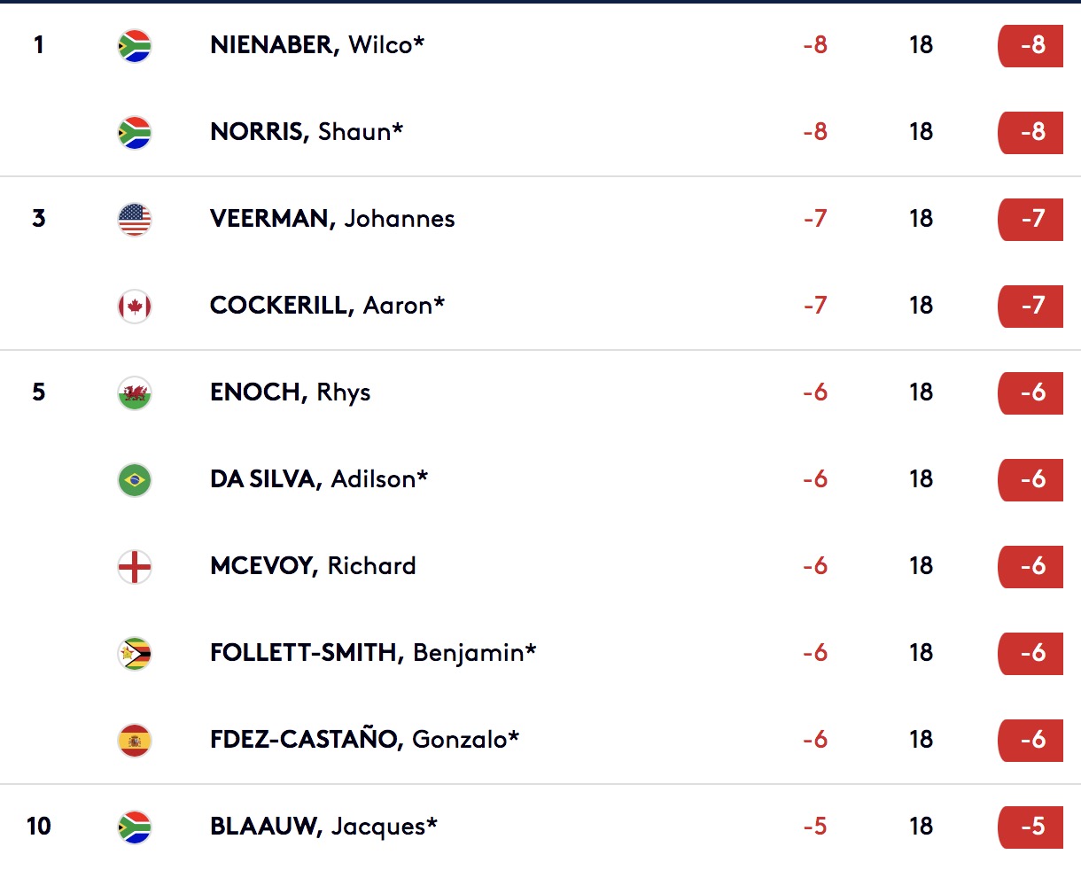
Task: Click the red -8 badge for Nienaber
Action: [x=1030, y=45]
